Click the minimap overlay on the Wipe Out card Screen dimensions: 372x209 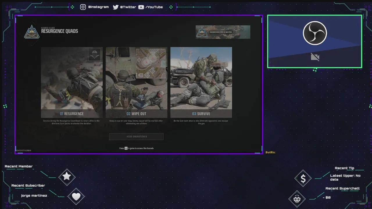[x=151, y=64]
